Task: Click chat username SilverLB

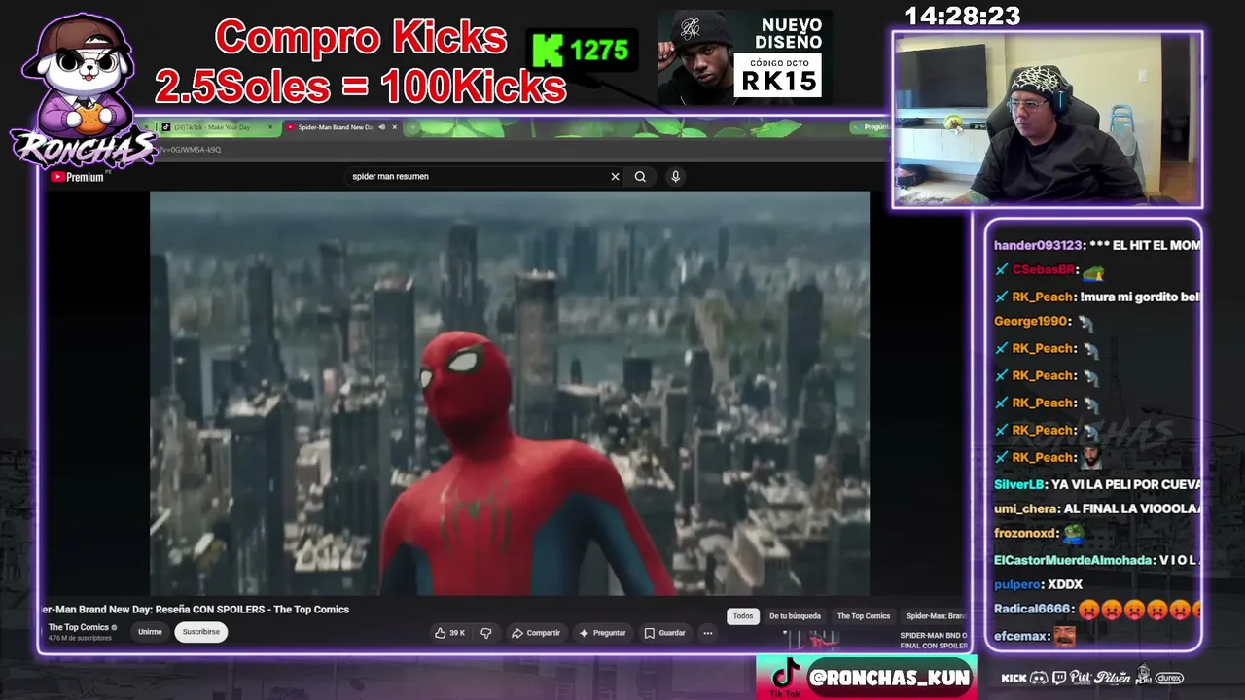Action: (1018, 484)
